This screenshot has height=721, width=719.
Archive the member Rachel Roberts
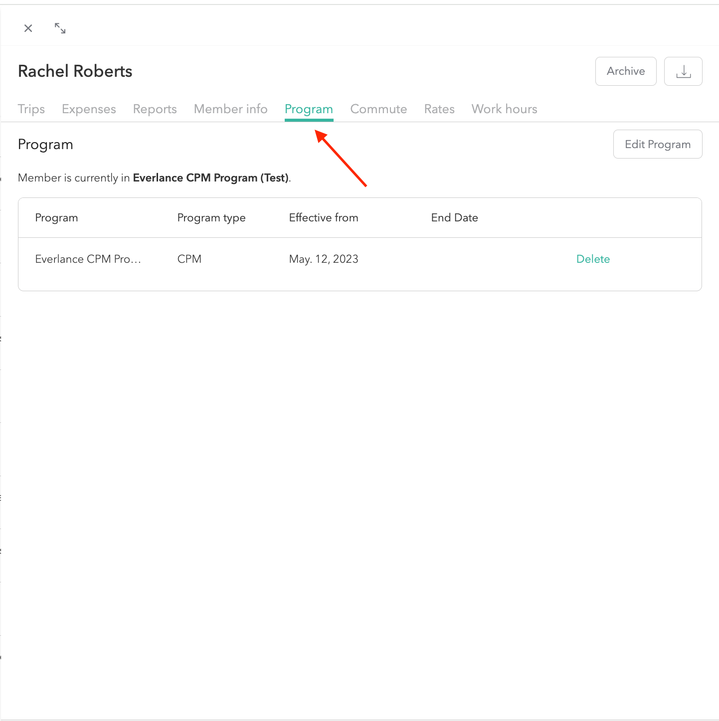click(x=625, y=71)
